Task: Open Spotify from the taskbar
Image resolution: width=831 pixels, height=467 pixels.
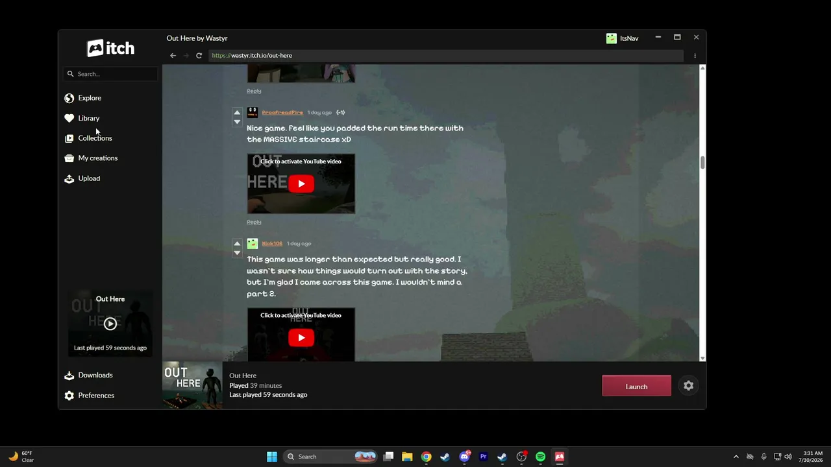Action: click(540, 457)
